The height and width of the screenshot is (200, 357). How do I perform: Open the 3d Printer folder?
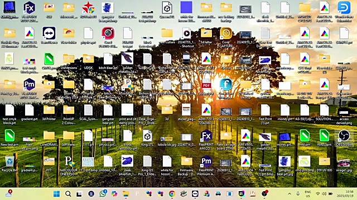[49, 110]
